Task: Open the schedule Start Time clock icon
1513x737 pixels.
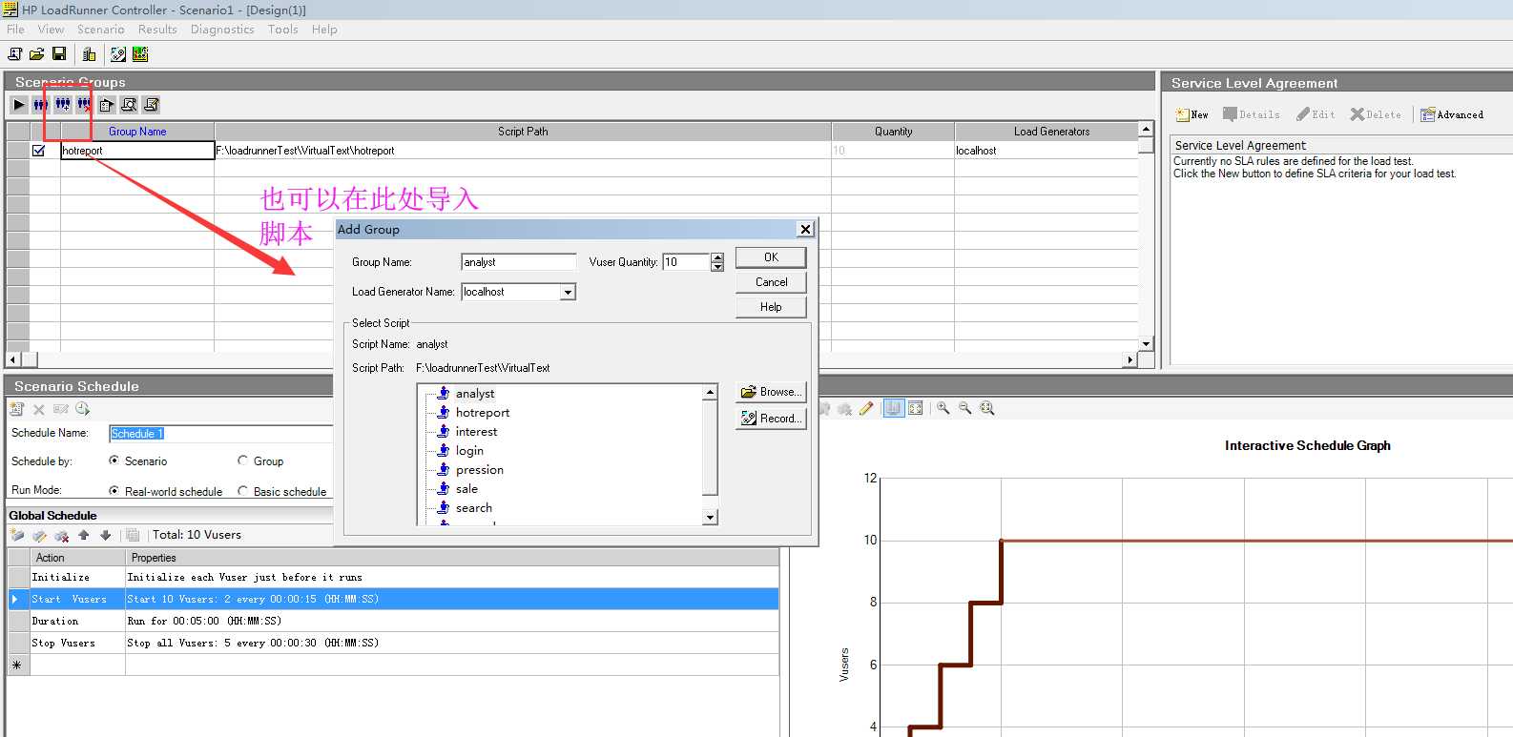Action: coord(83,409)
